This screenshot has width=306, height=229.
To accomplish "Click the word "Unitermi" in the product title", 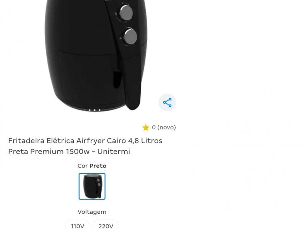I will coord(114,151).
